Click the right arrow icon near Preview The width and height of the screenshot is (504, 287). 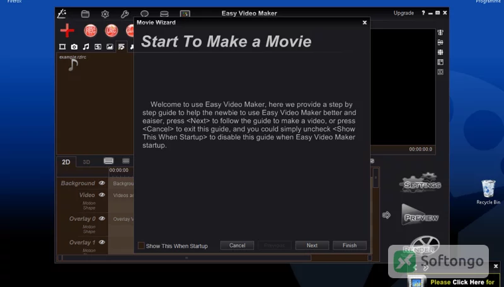386,215
